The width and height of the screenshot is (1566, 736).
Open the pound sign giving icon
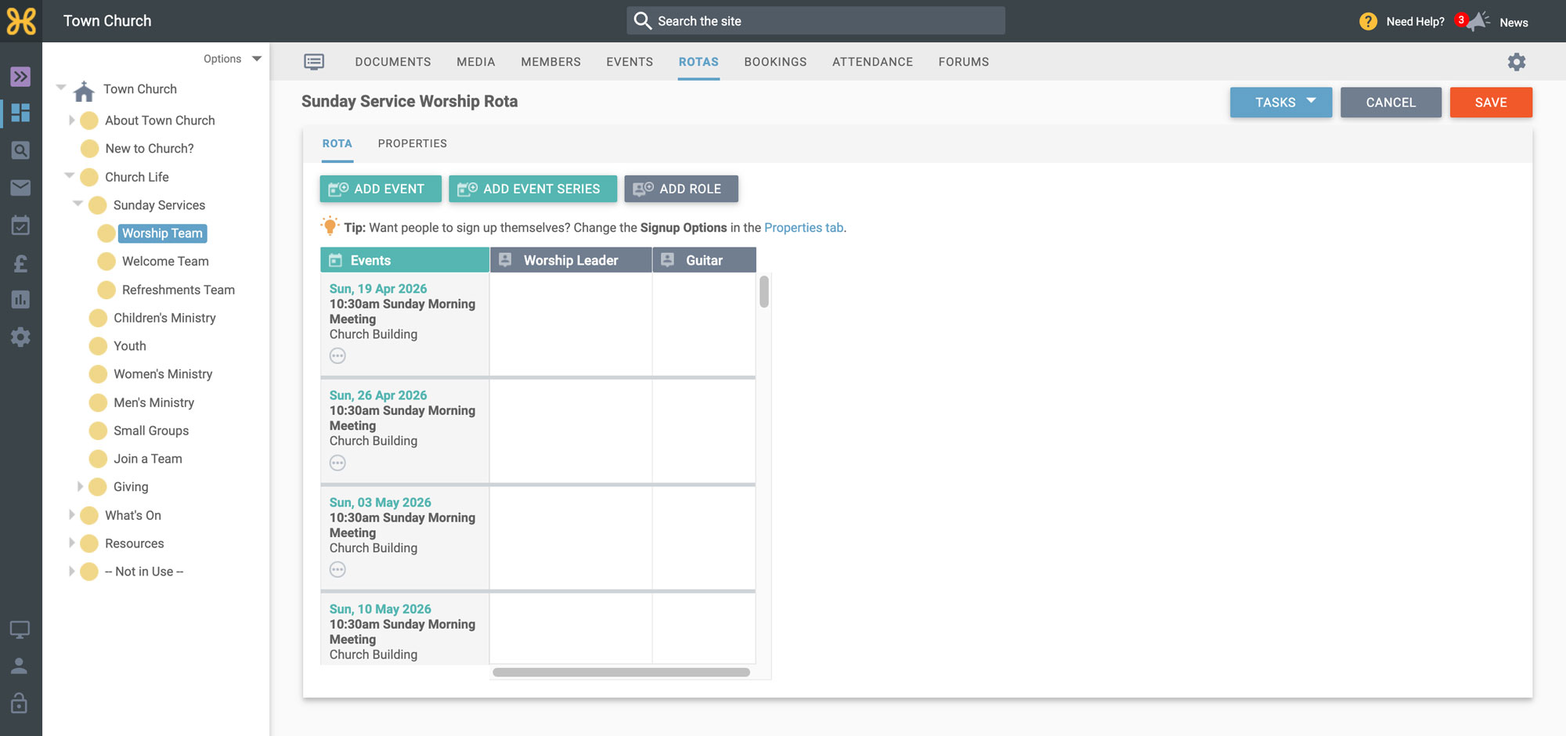[x=20, y=263]
